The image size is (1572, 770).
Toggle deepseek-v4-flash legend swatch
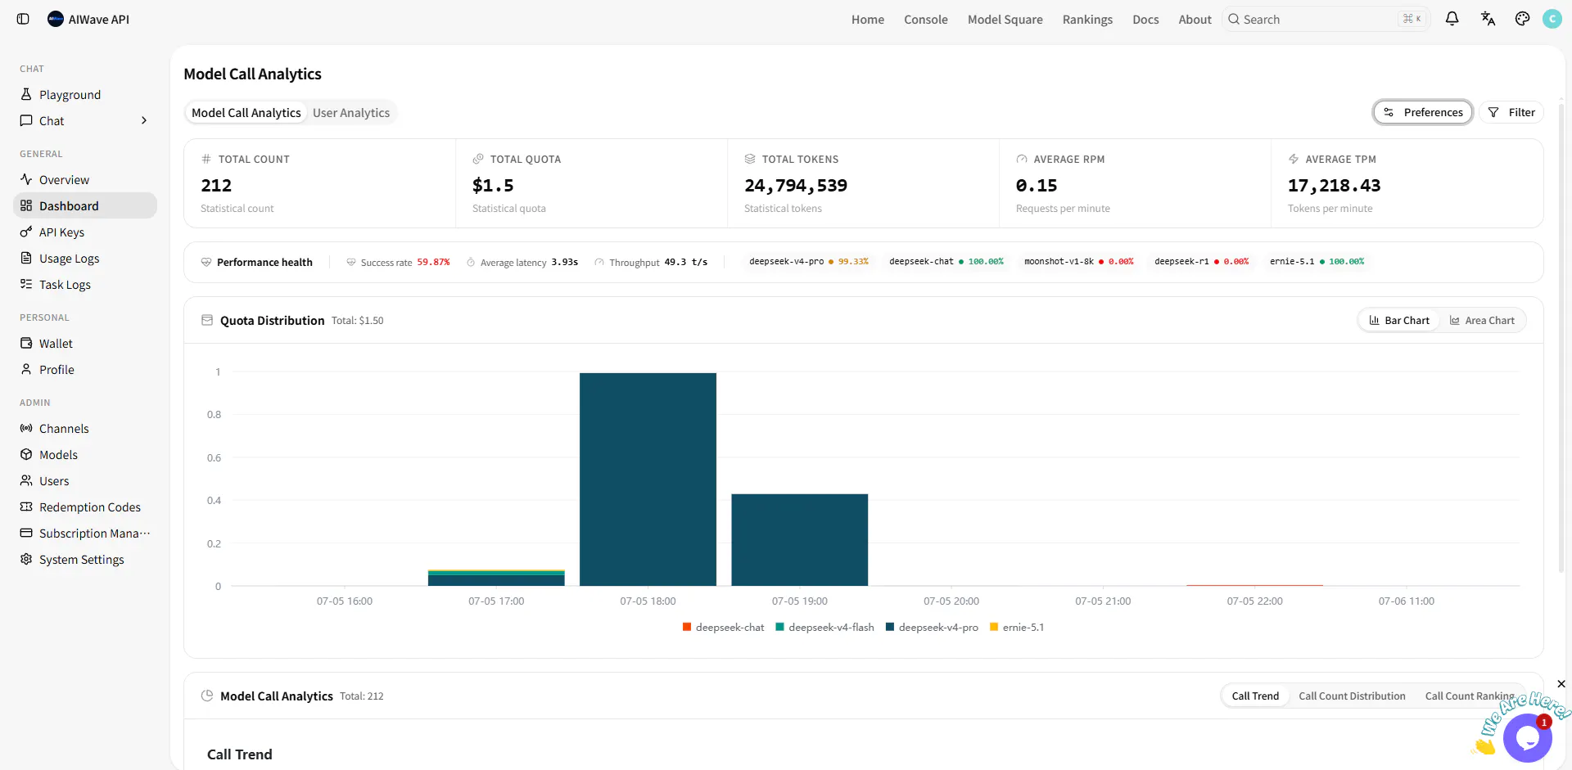[x=780, y=628]
